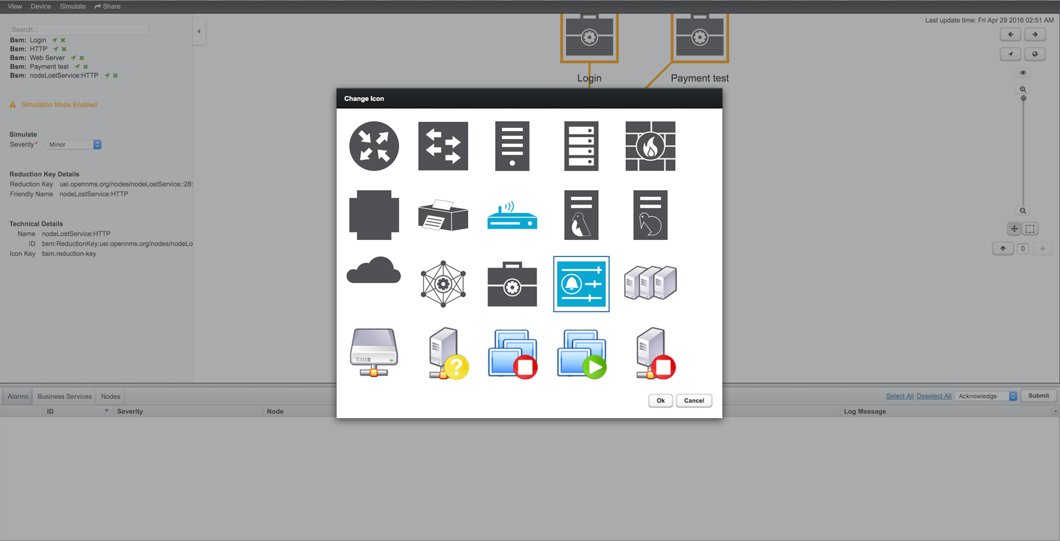Open the Simulate menu
The height and width of the screenshot is (541, 1060).
(72, 6)
